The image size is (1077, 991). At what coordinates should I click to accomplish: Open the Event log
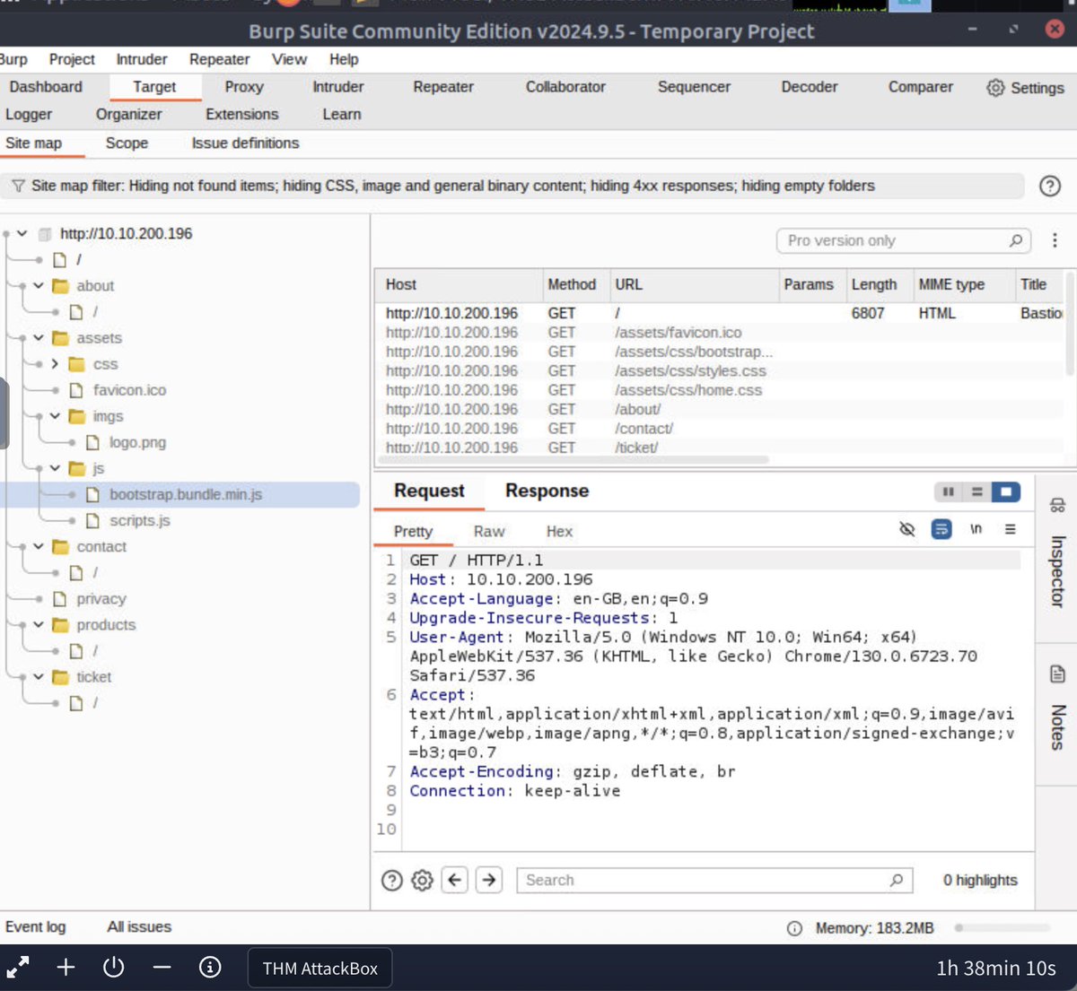click(35, 927)
